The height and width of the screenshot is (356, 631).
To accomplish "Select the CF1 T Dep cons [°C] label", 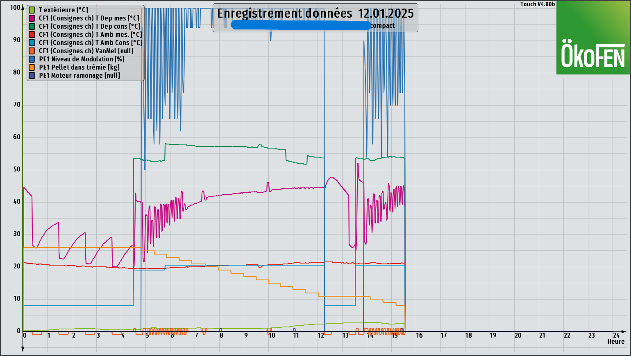I will tap(90, 26).
